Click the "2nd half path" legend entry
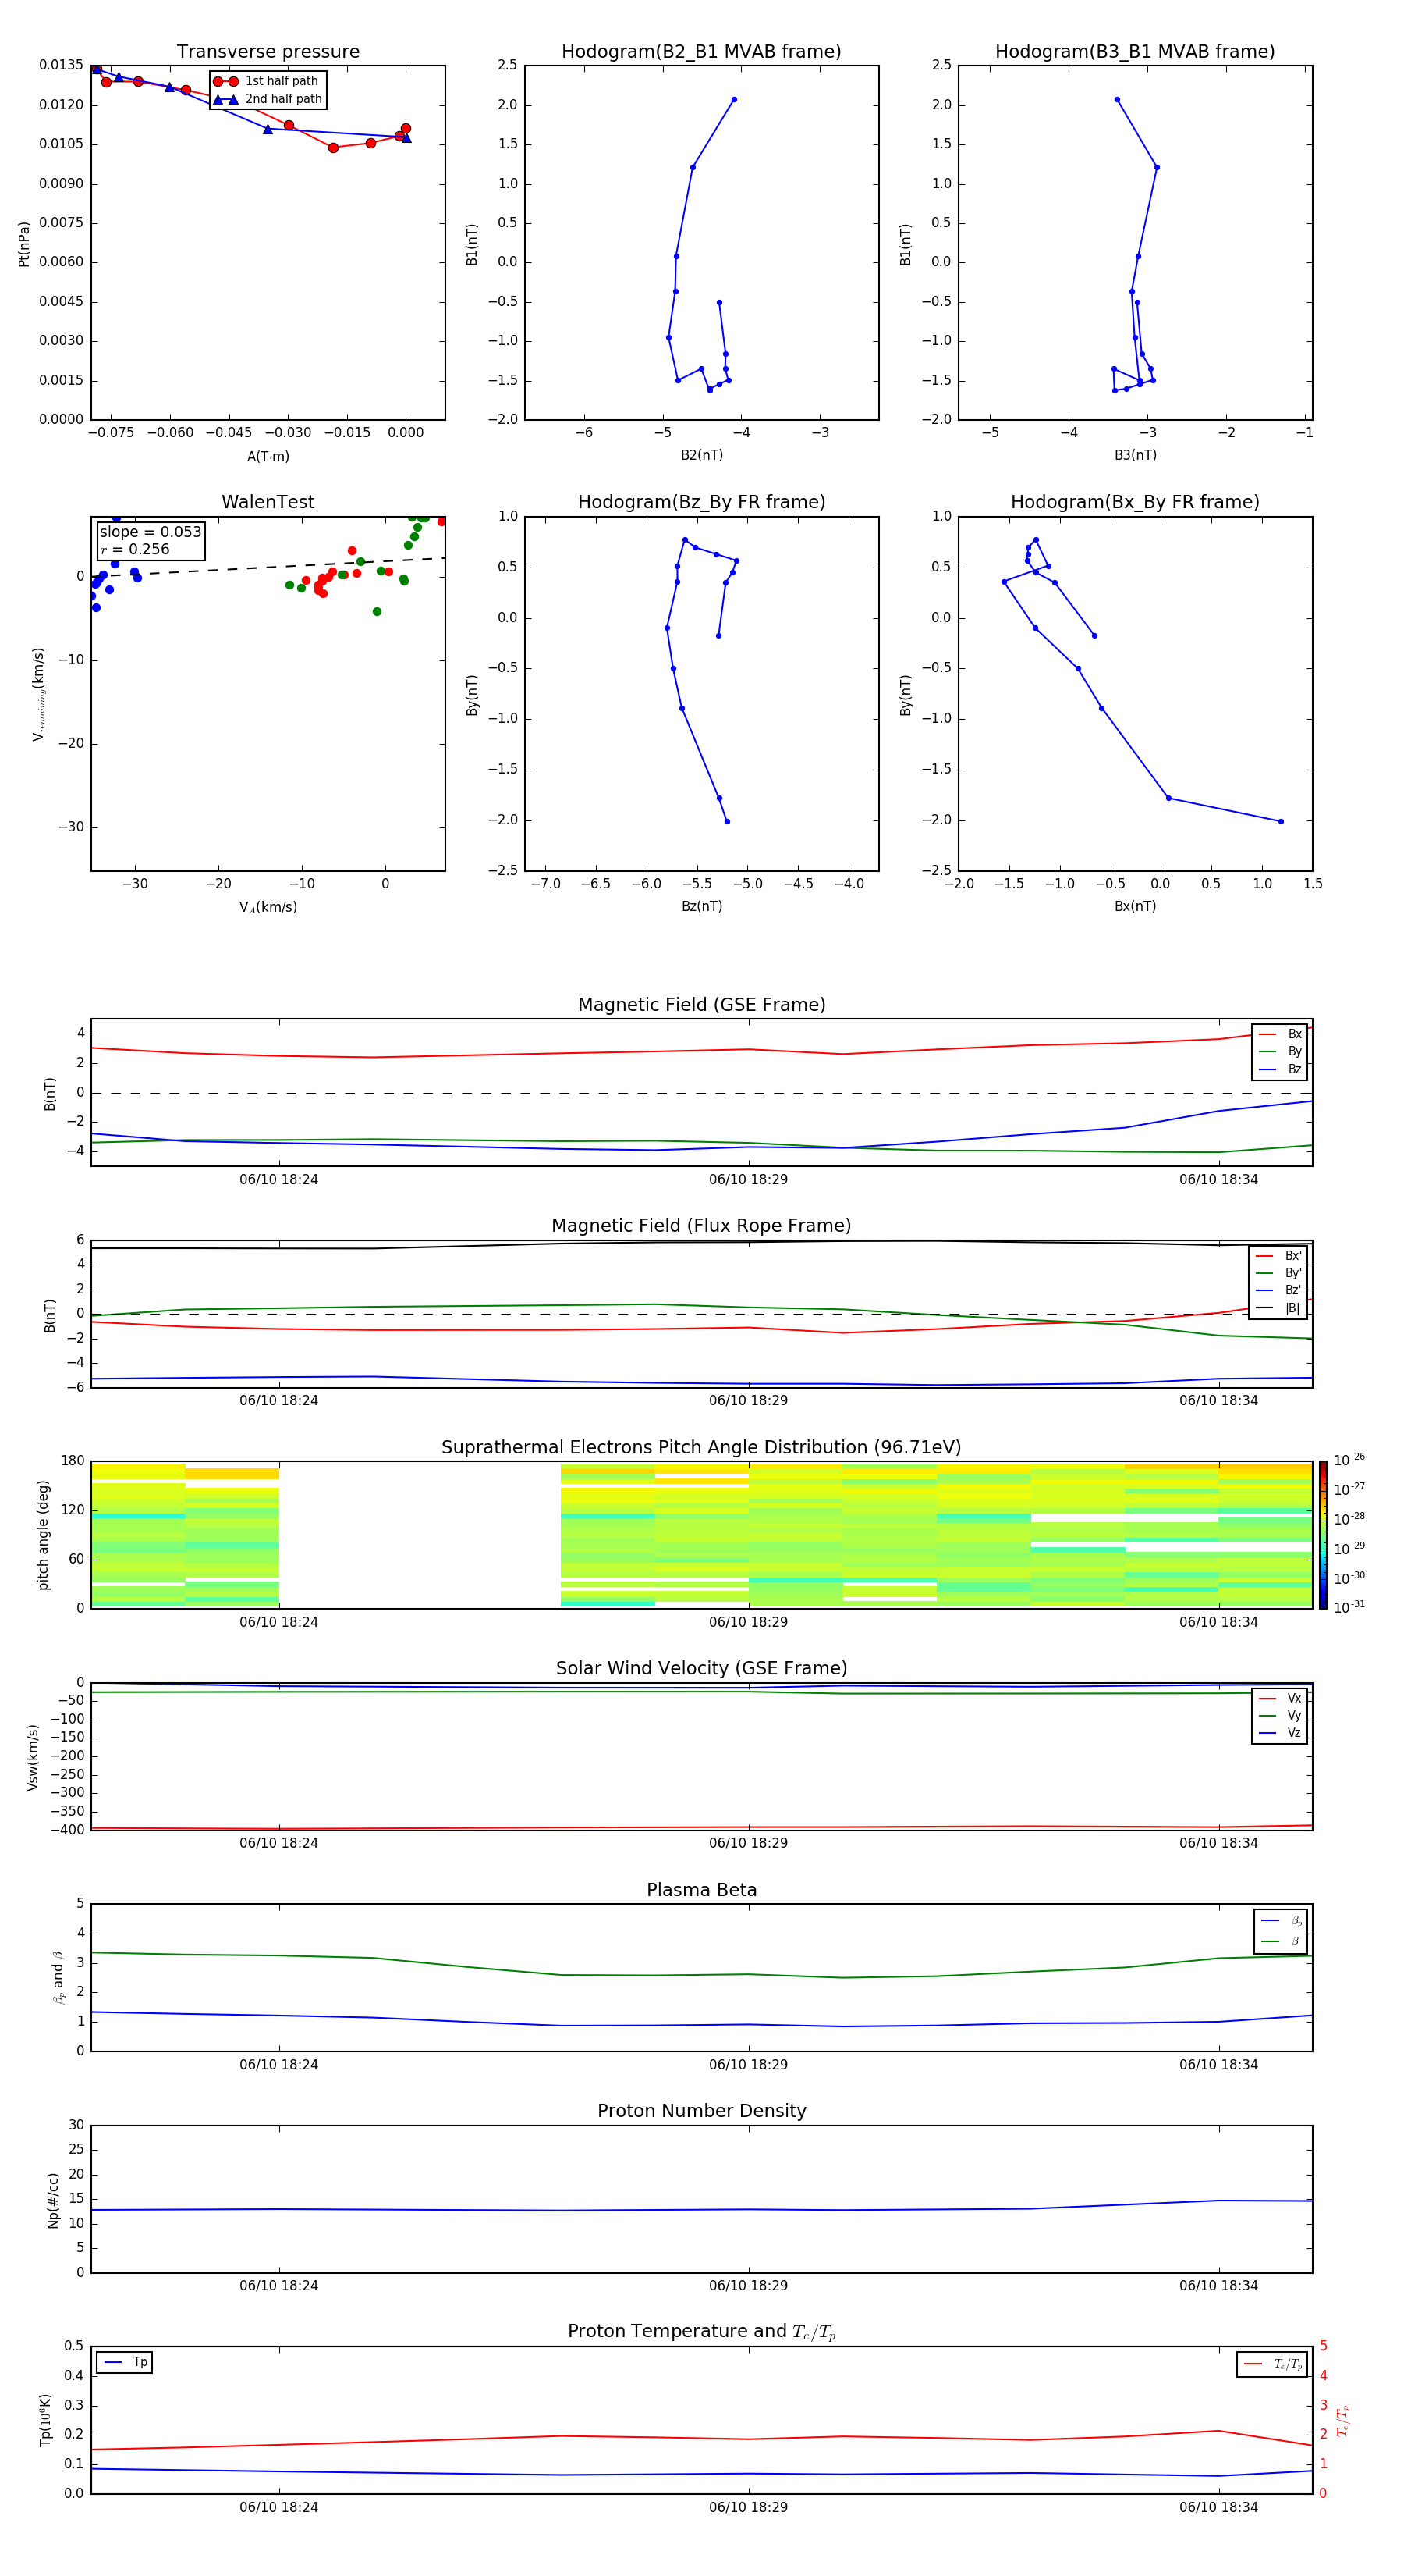This screenshot has height=2576, width=1404. coord(268,99)
